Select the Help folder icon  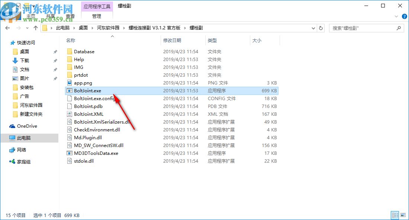70,59
